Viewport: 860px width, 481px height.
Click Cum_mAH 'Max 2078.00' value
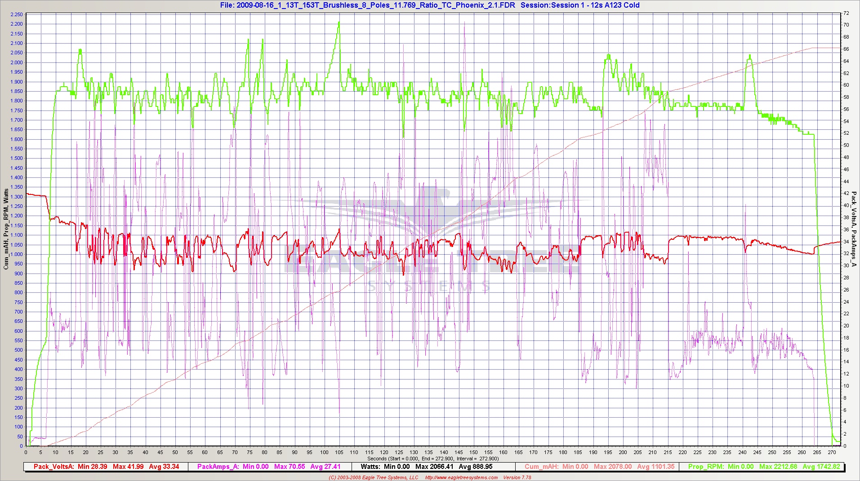click(613, 467)
